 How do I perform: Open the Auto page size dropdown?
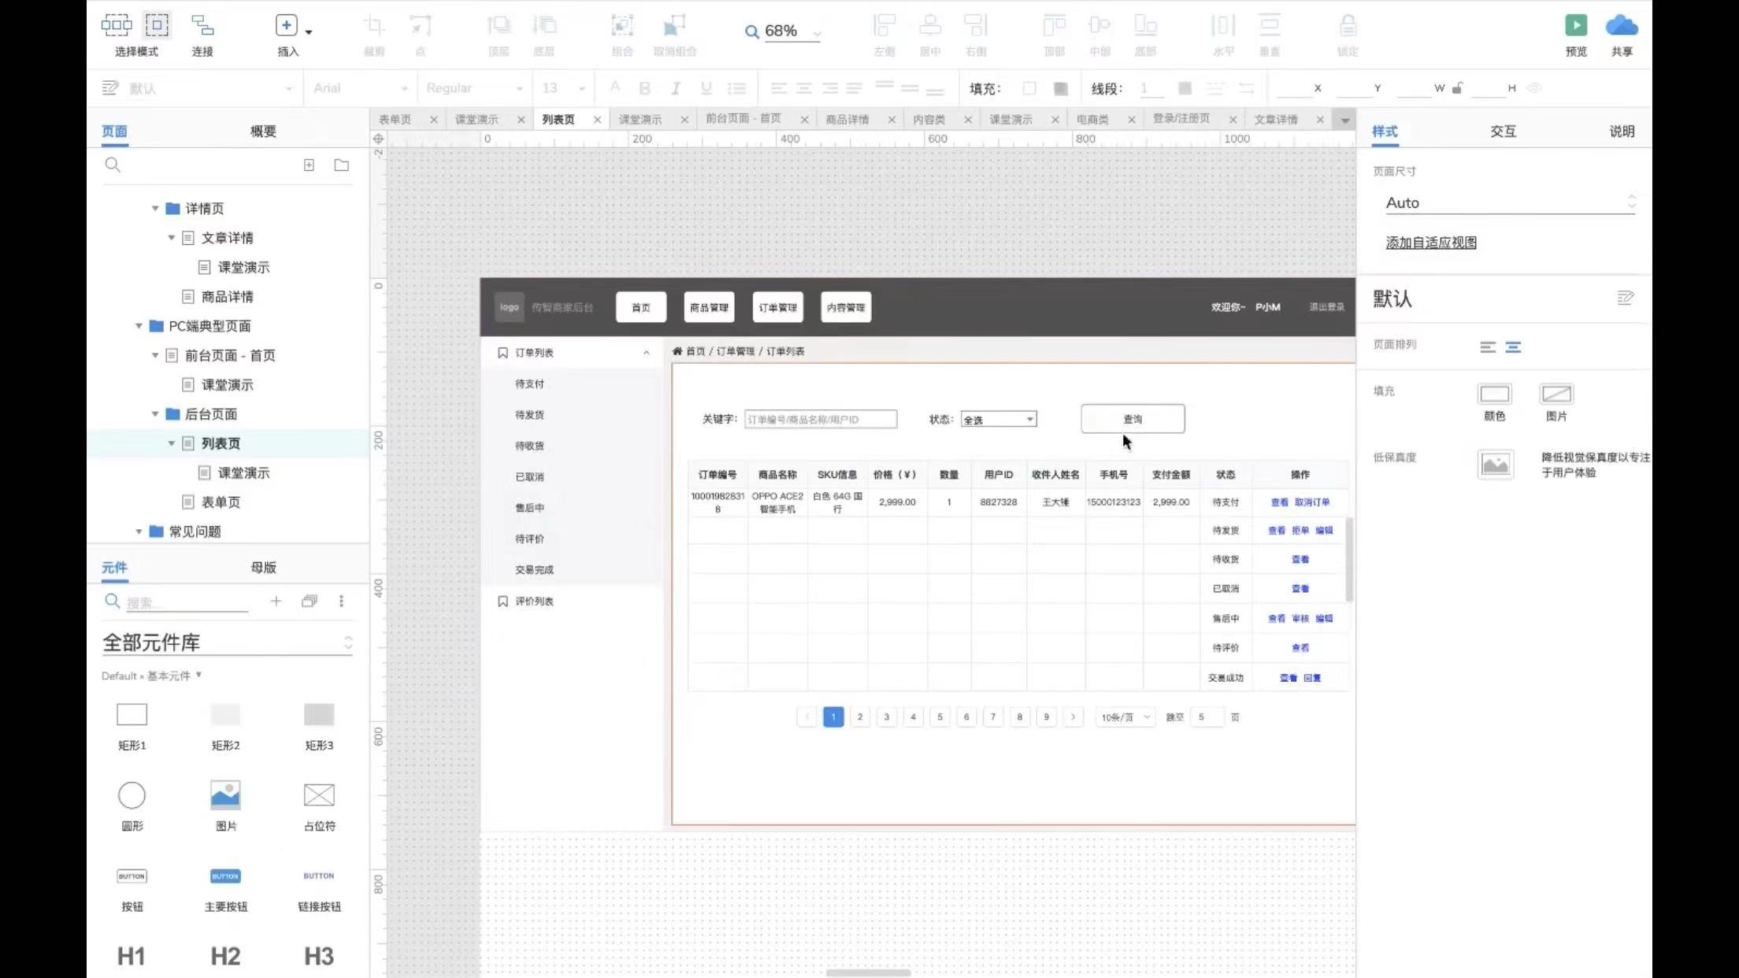click(1509, 203)
